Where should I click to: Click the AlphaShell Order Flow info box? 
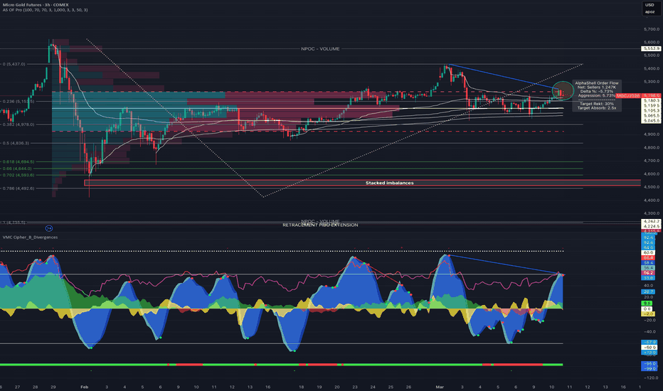tap(597, 95)
